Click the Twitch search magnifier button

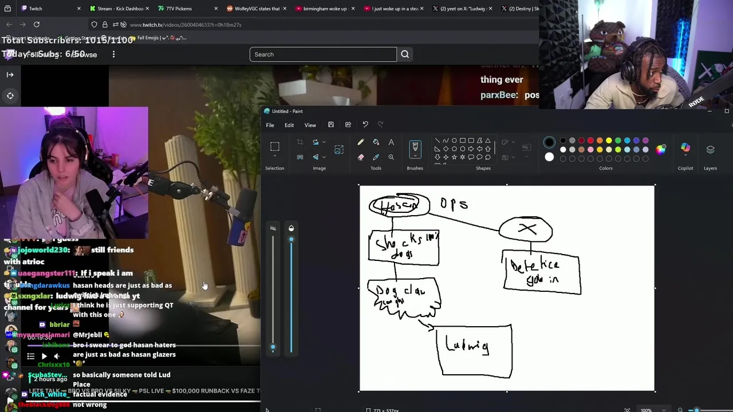pyautogui.click(x=405, y=54)
